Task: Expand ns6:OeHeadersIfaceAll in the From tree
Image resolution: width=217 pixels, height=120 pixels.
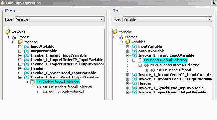Action: 39,92
